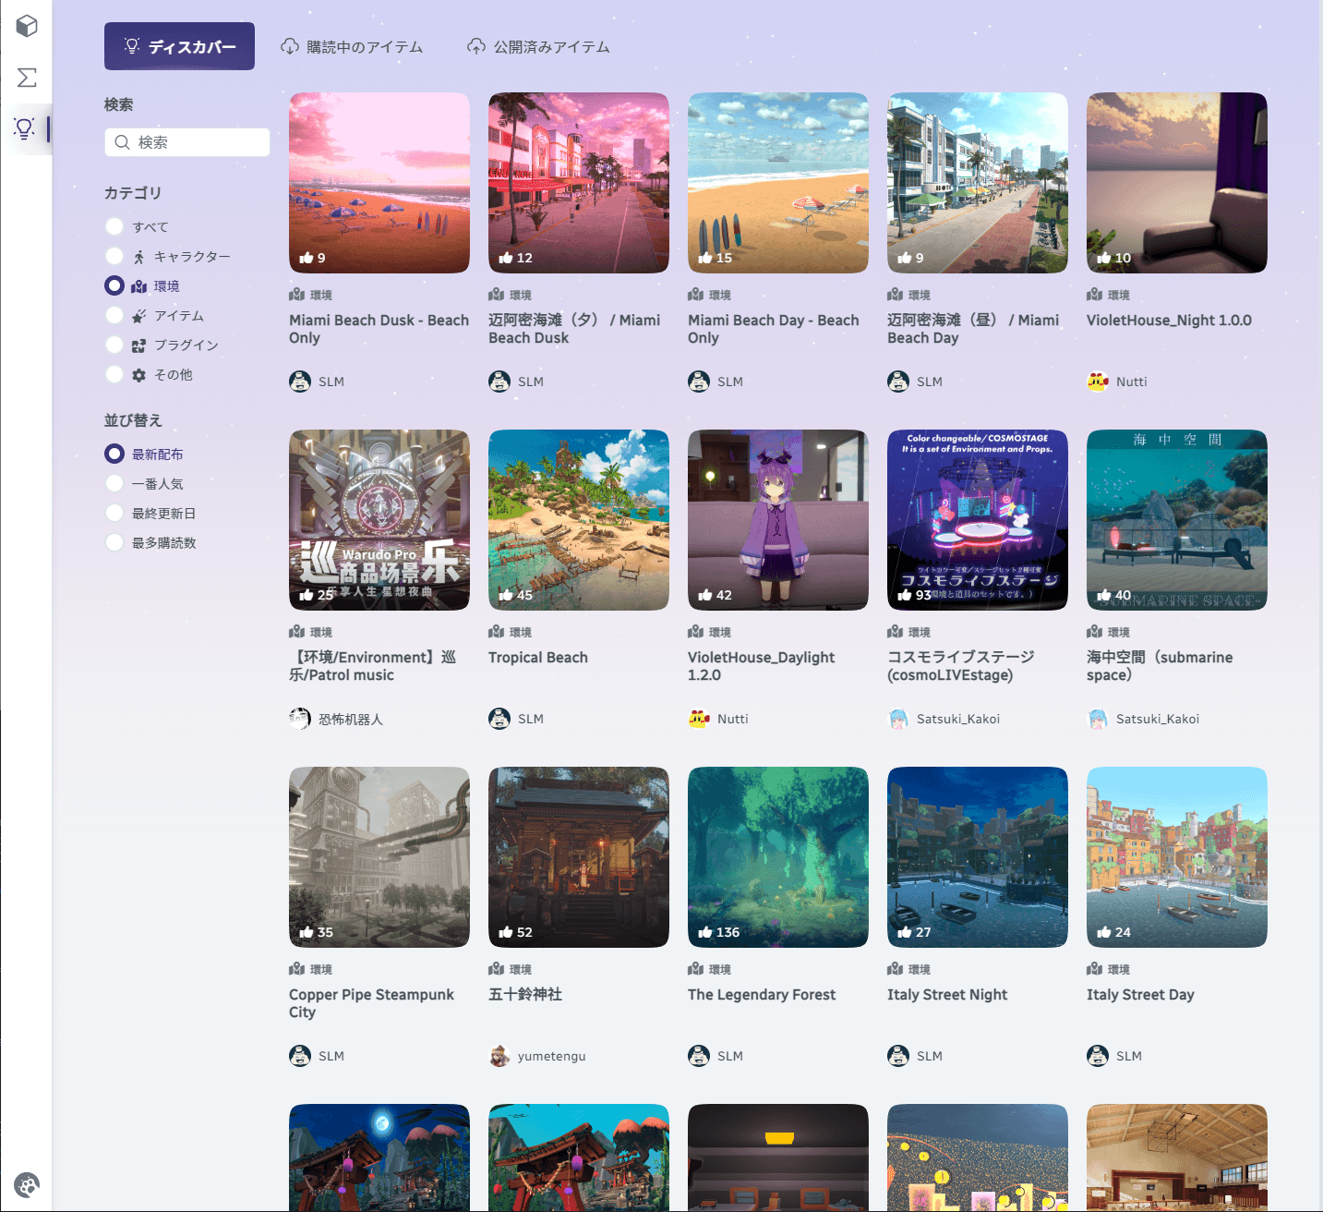Click into the 検索 search field
The height and width of the screenshot is (1212, 1323).
187,142
